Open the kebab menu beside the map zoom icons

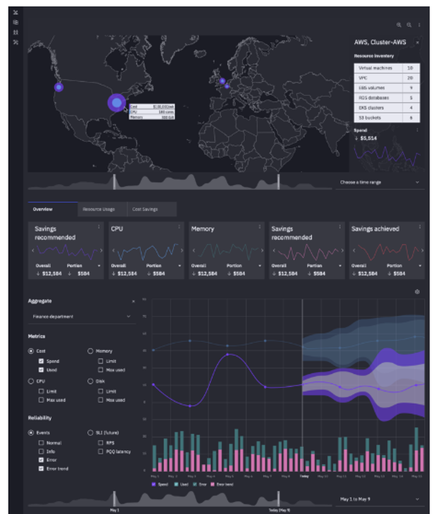pyautogui.click(x=419, y=25)
